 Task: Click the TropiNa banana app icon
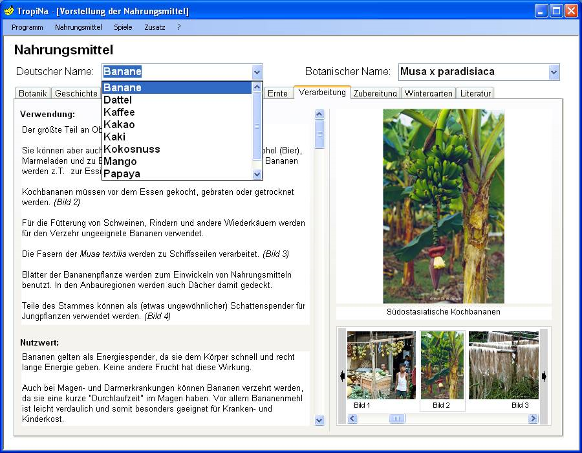tap(8, 11)
